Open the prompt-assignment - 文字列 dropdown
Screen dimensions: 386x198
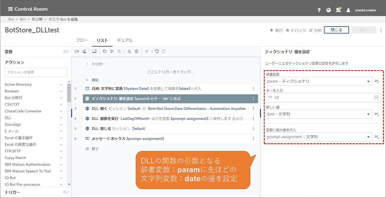tap(319, 137)
